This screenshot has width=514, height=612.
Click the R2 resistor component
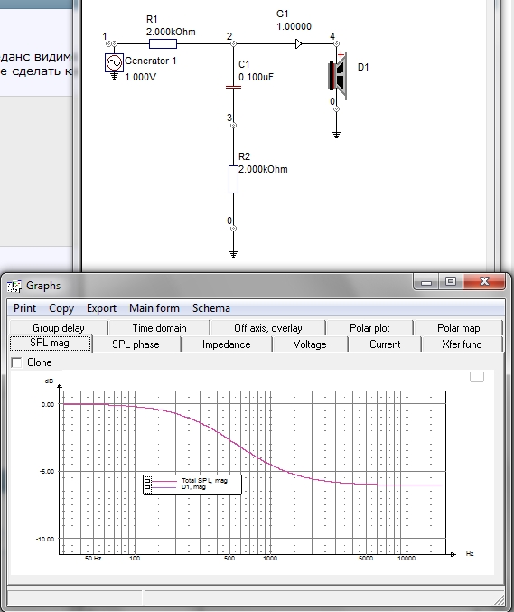pos(233,179)
